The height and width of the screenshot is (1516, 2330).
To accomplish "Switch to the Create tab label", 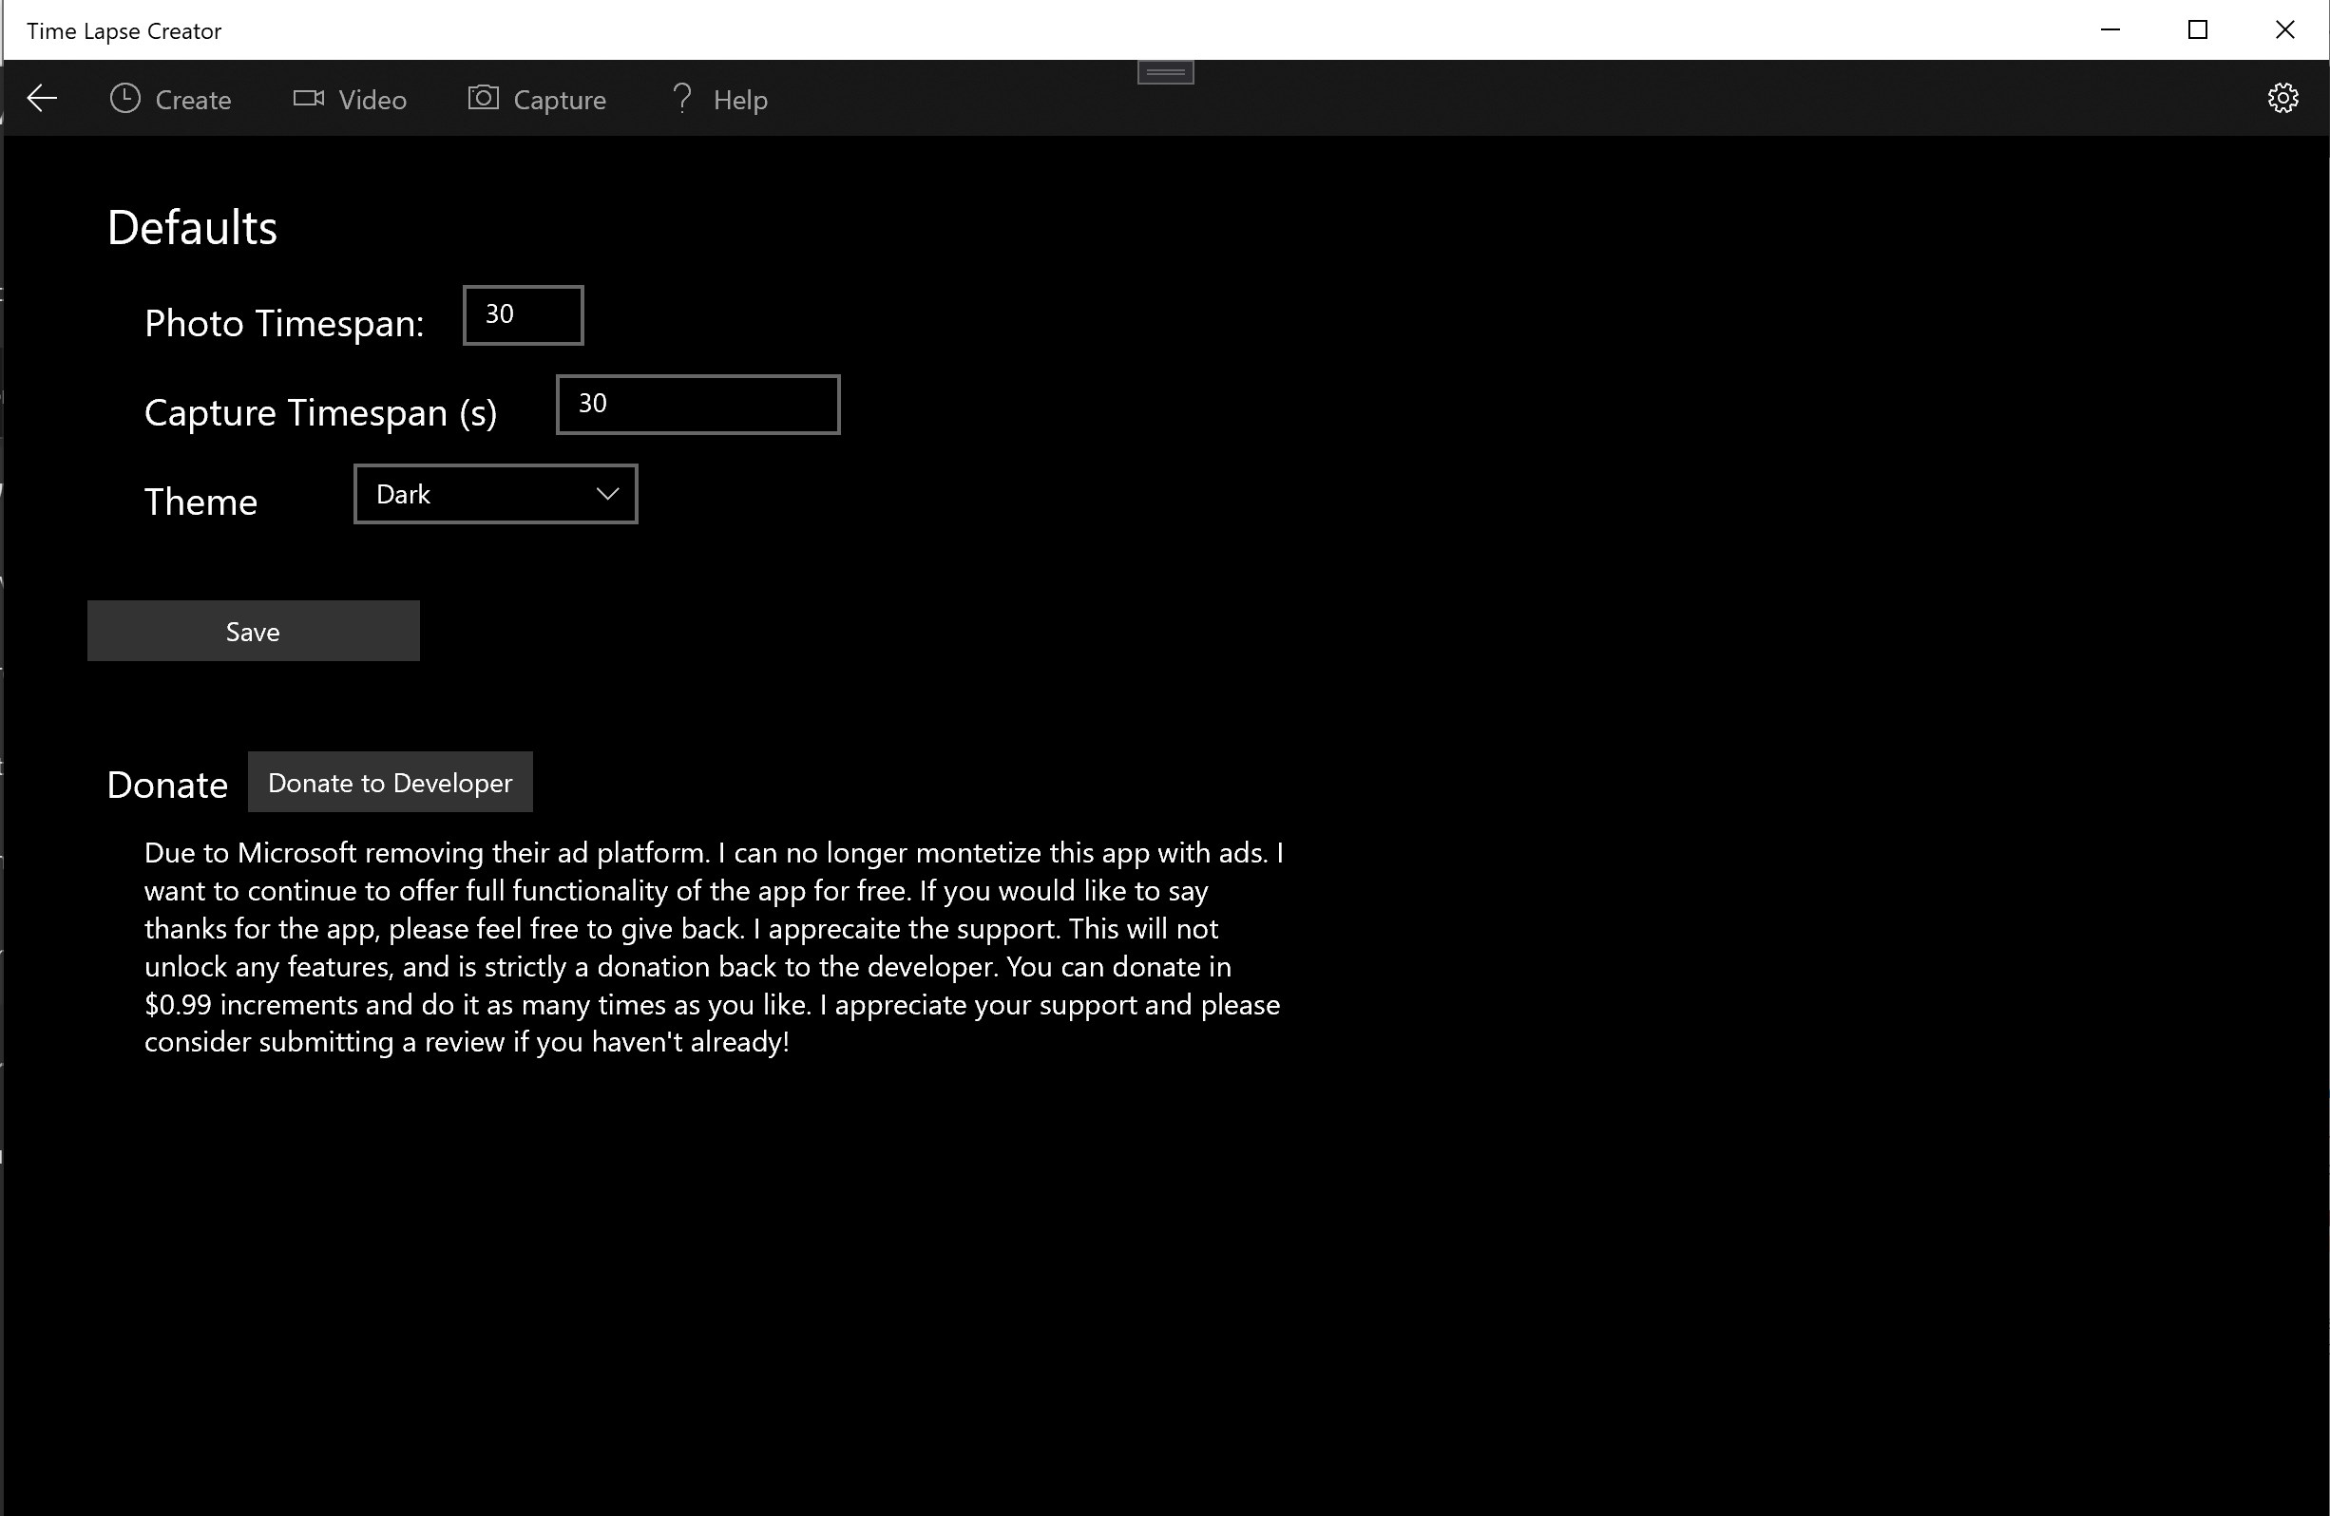I will click(x=193, y=100).
